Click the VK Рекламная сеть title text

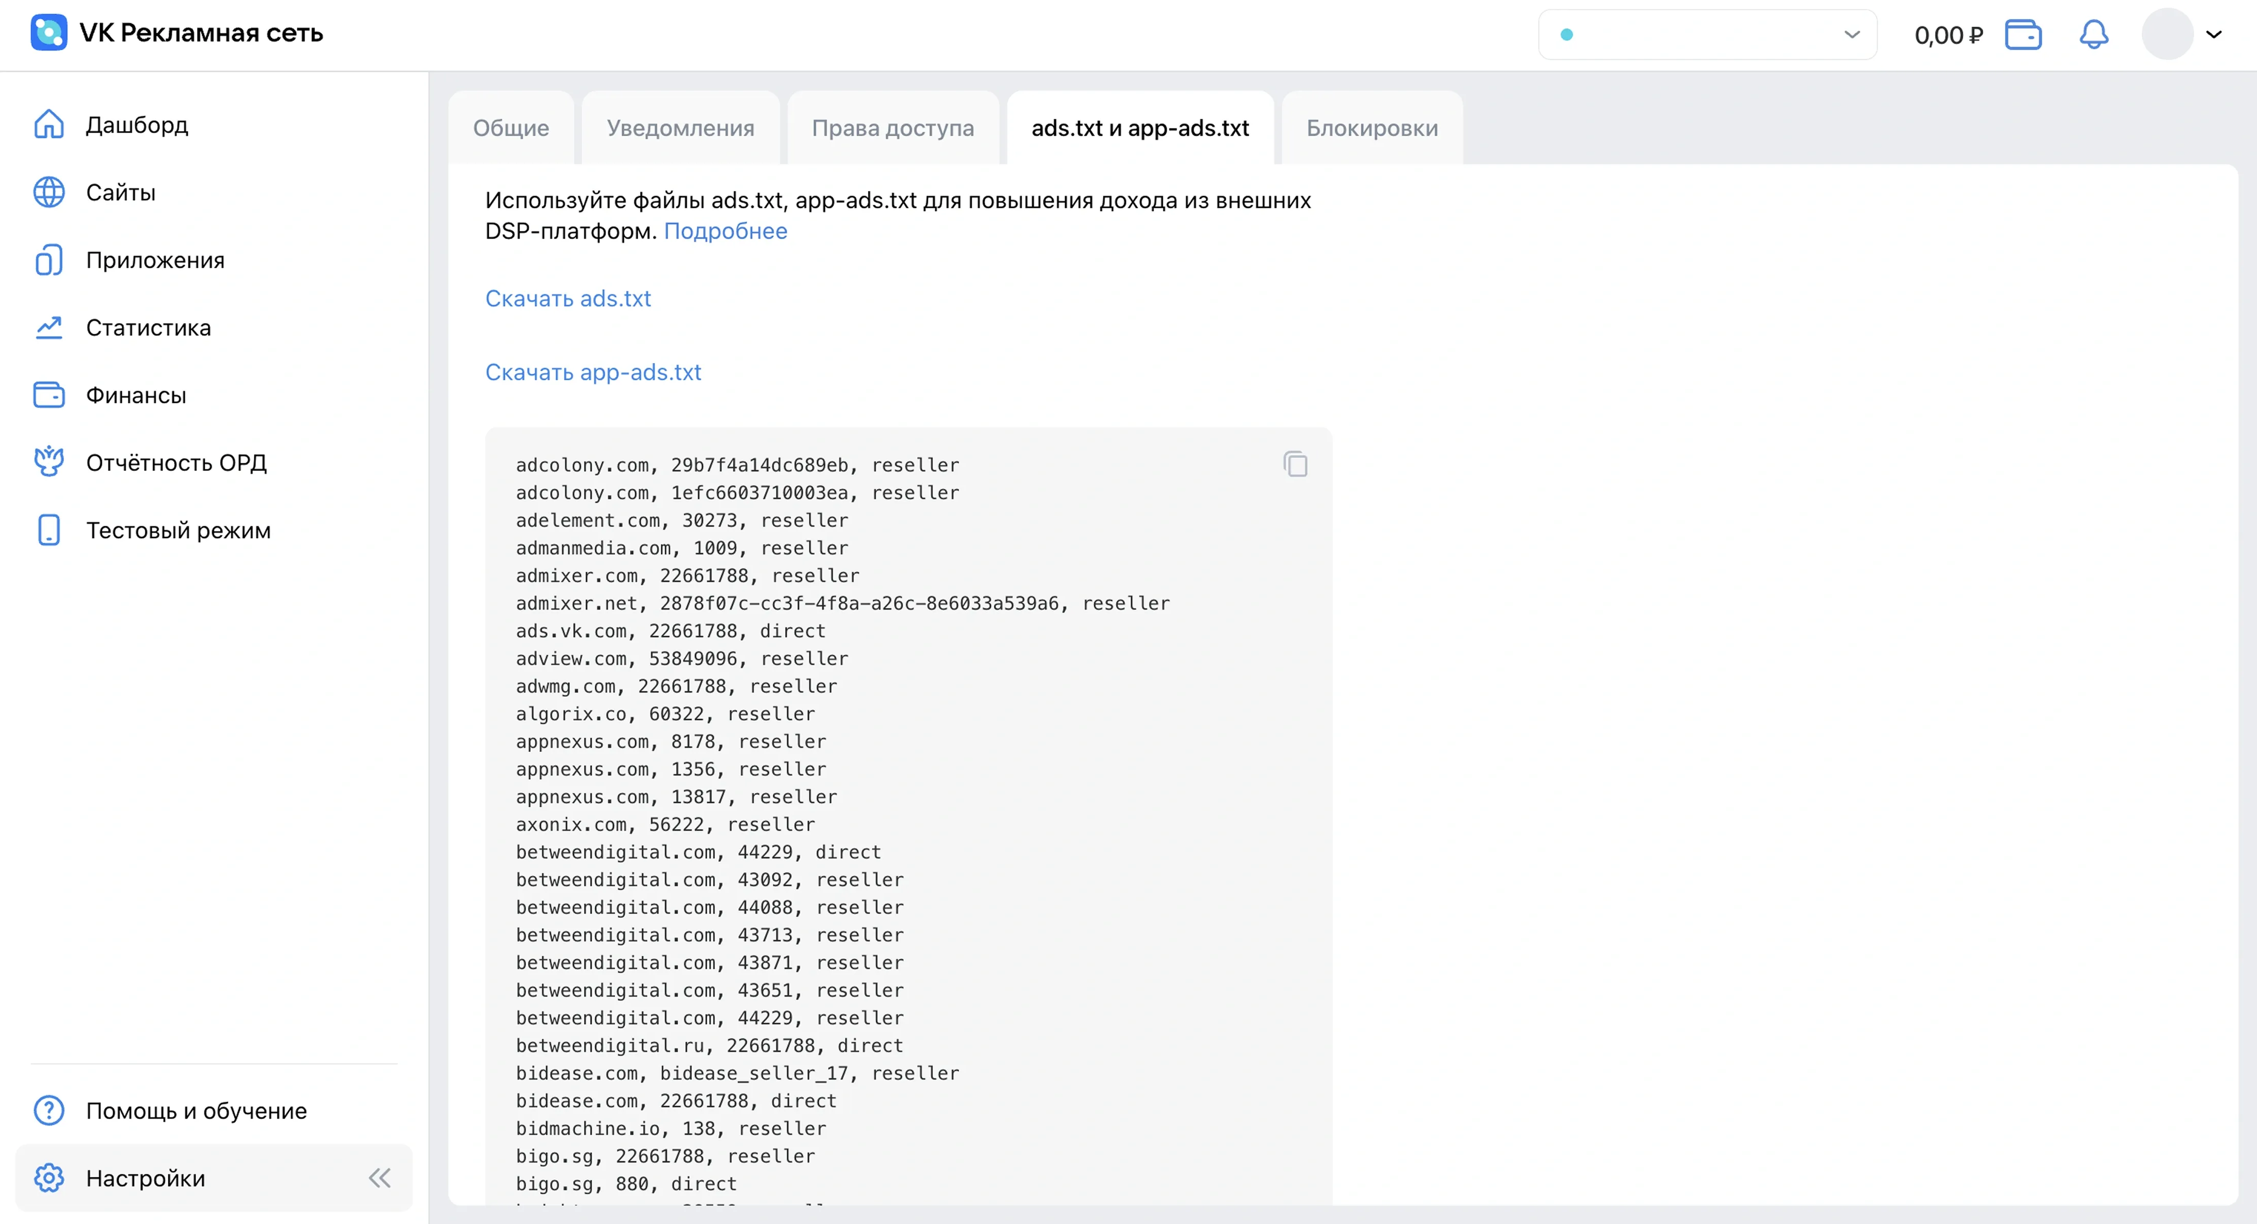coord(202,32)
